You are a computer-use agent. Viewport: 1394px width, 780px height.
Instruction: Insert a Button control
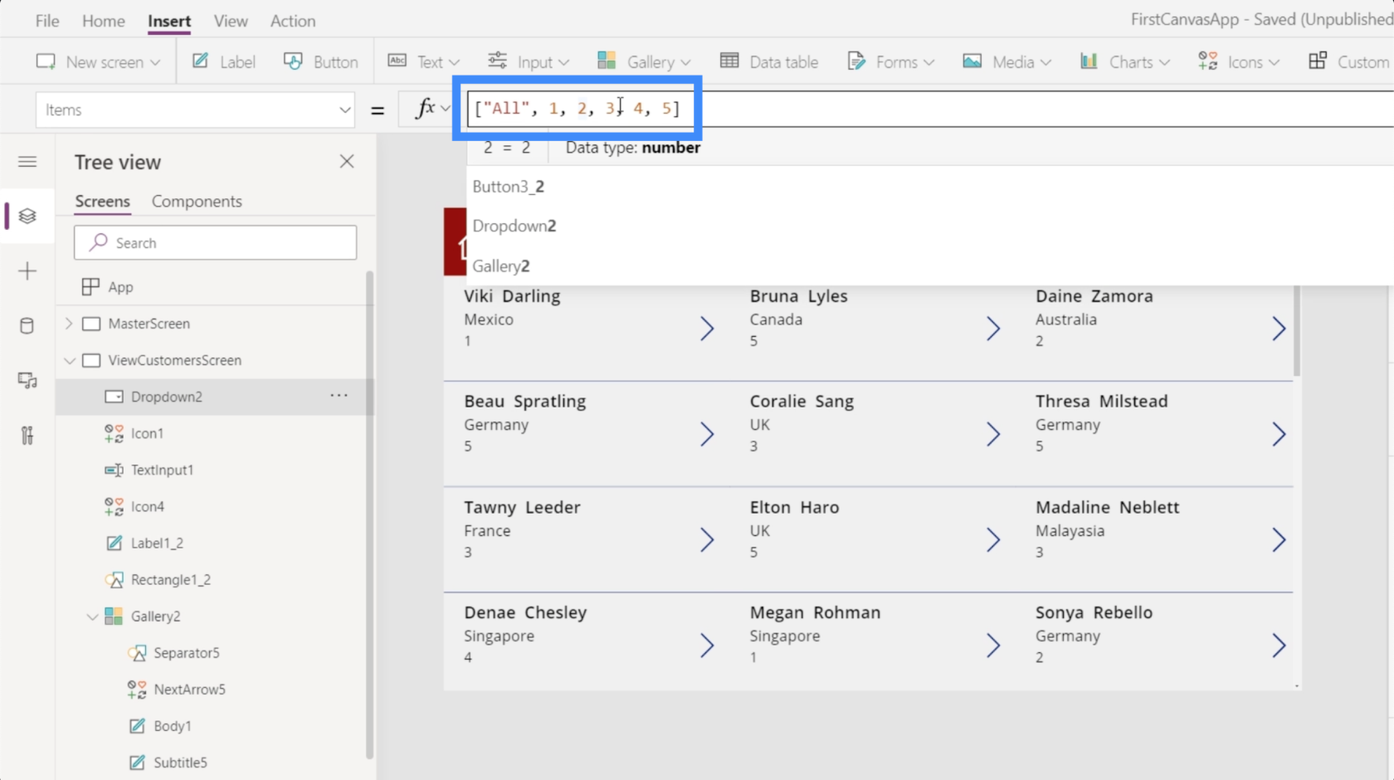pos(321,61)
